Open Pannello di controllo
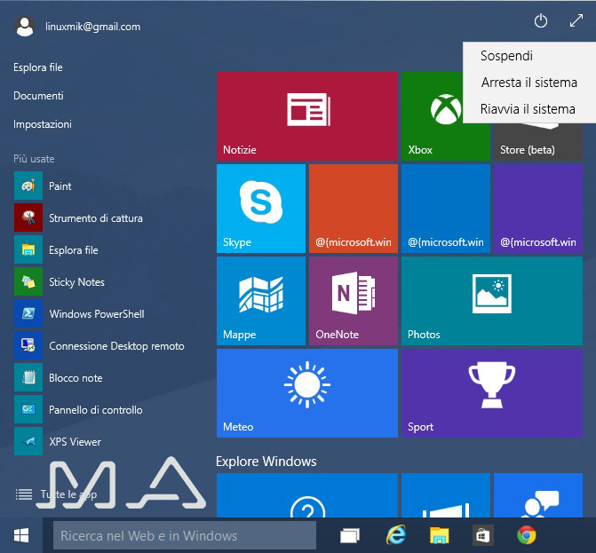Screen dimensions: 596x553 click(x=79, y=409)
